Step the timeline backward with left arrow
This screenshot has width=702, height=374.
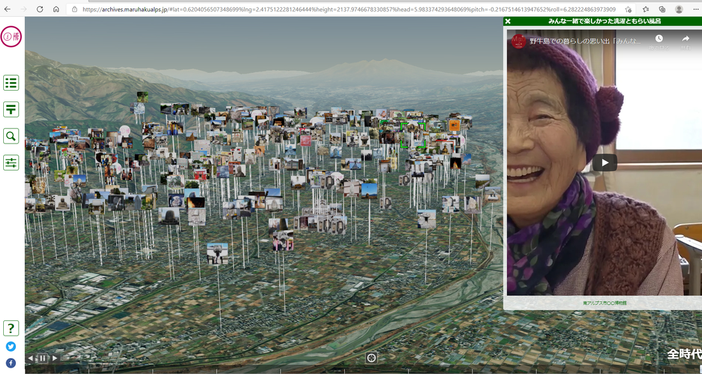(31, 358)
